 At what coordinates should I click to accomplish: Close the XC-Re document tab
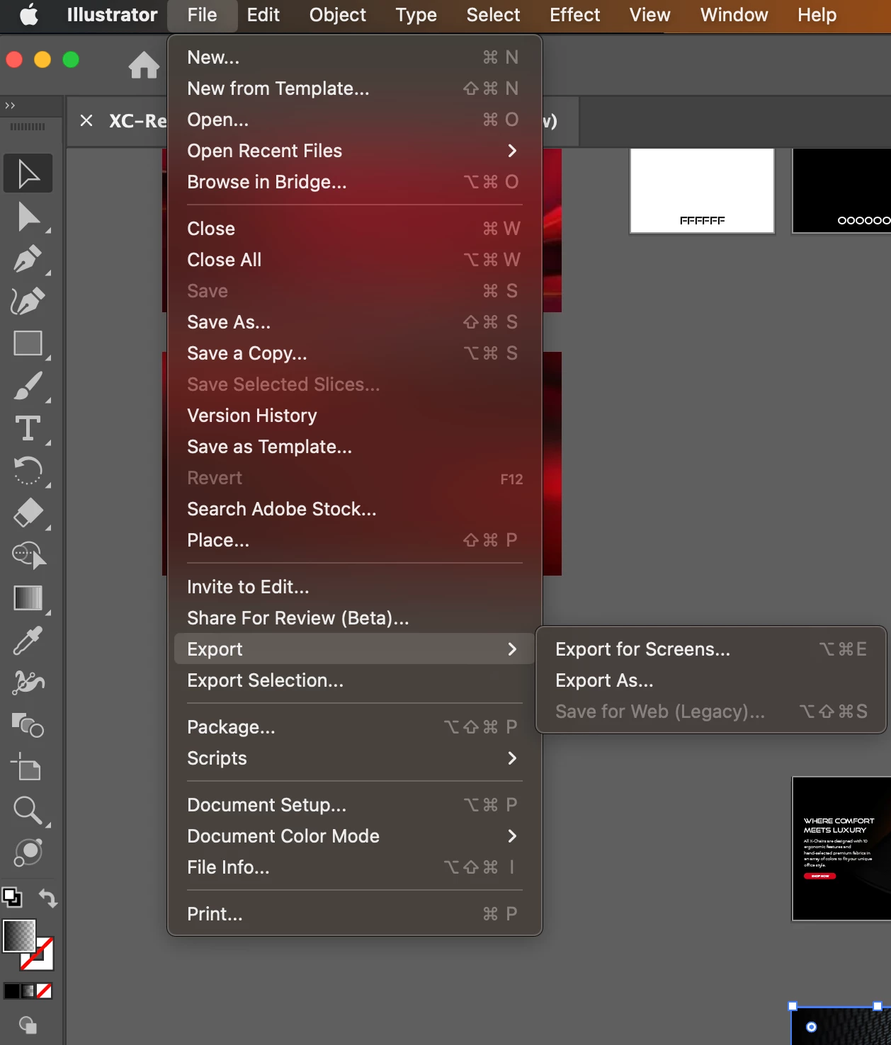(x=86, y=120)
